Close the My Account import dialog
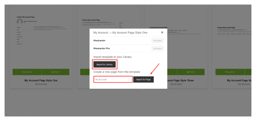This screenshot has width=256, height=121. [x=162, y=32]
